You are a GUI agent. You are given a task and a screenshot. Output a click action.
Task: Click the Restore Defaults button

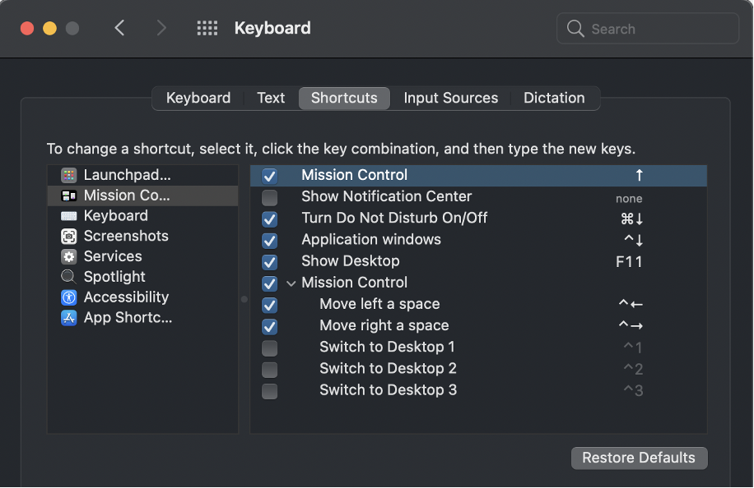(639, 458)
